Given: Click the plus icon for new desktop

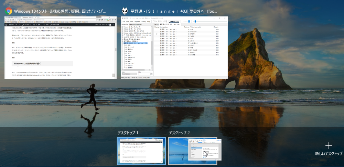Looking at the screenshot, I should point(329,146).
